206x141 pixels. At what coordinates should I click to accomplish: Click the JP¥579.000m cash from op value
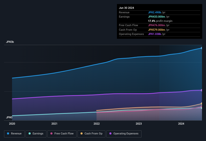pos(157,30)
